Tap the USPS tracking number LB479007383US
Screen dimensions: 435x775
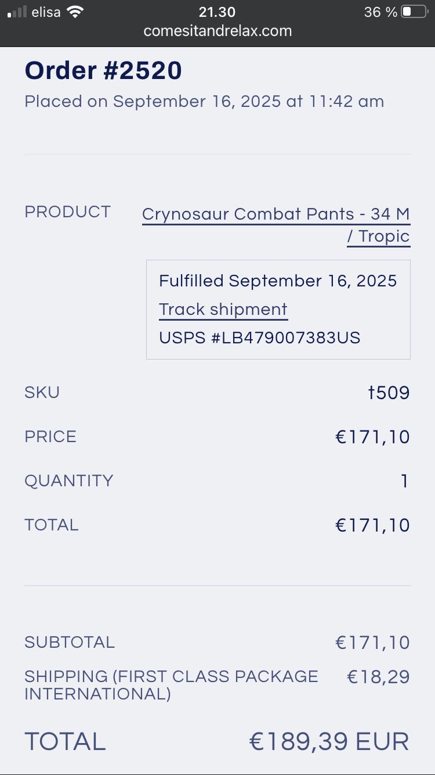260,338
